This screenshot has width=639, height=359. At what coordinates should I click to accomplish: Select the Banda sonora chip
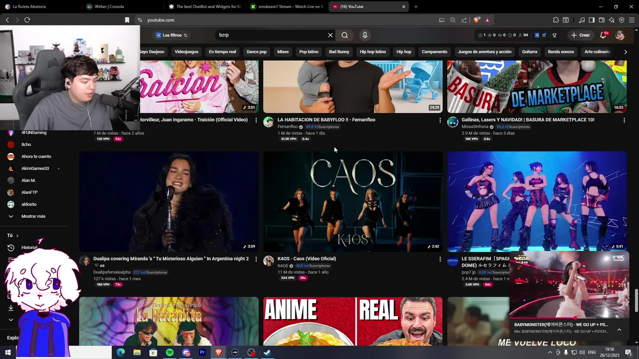561,52
